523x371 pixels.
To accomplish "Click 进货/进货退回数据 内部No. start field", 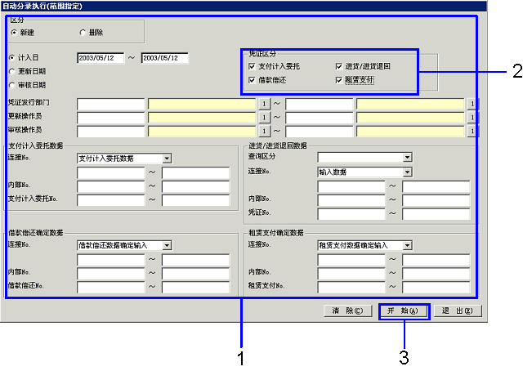I will (351, 200).
